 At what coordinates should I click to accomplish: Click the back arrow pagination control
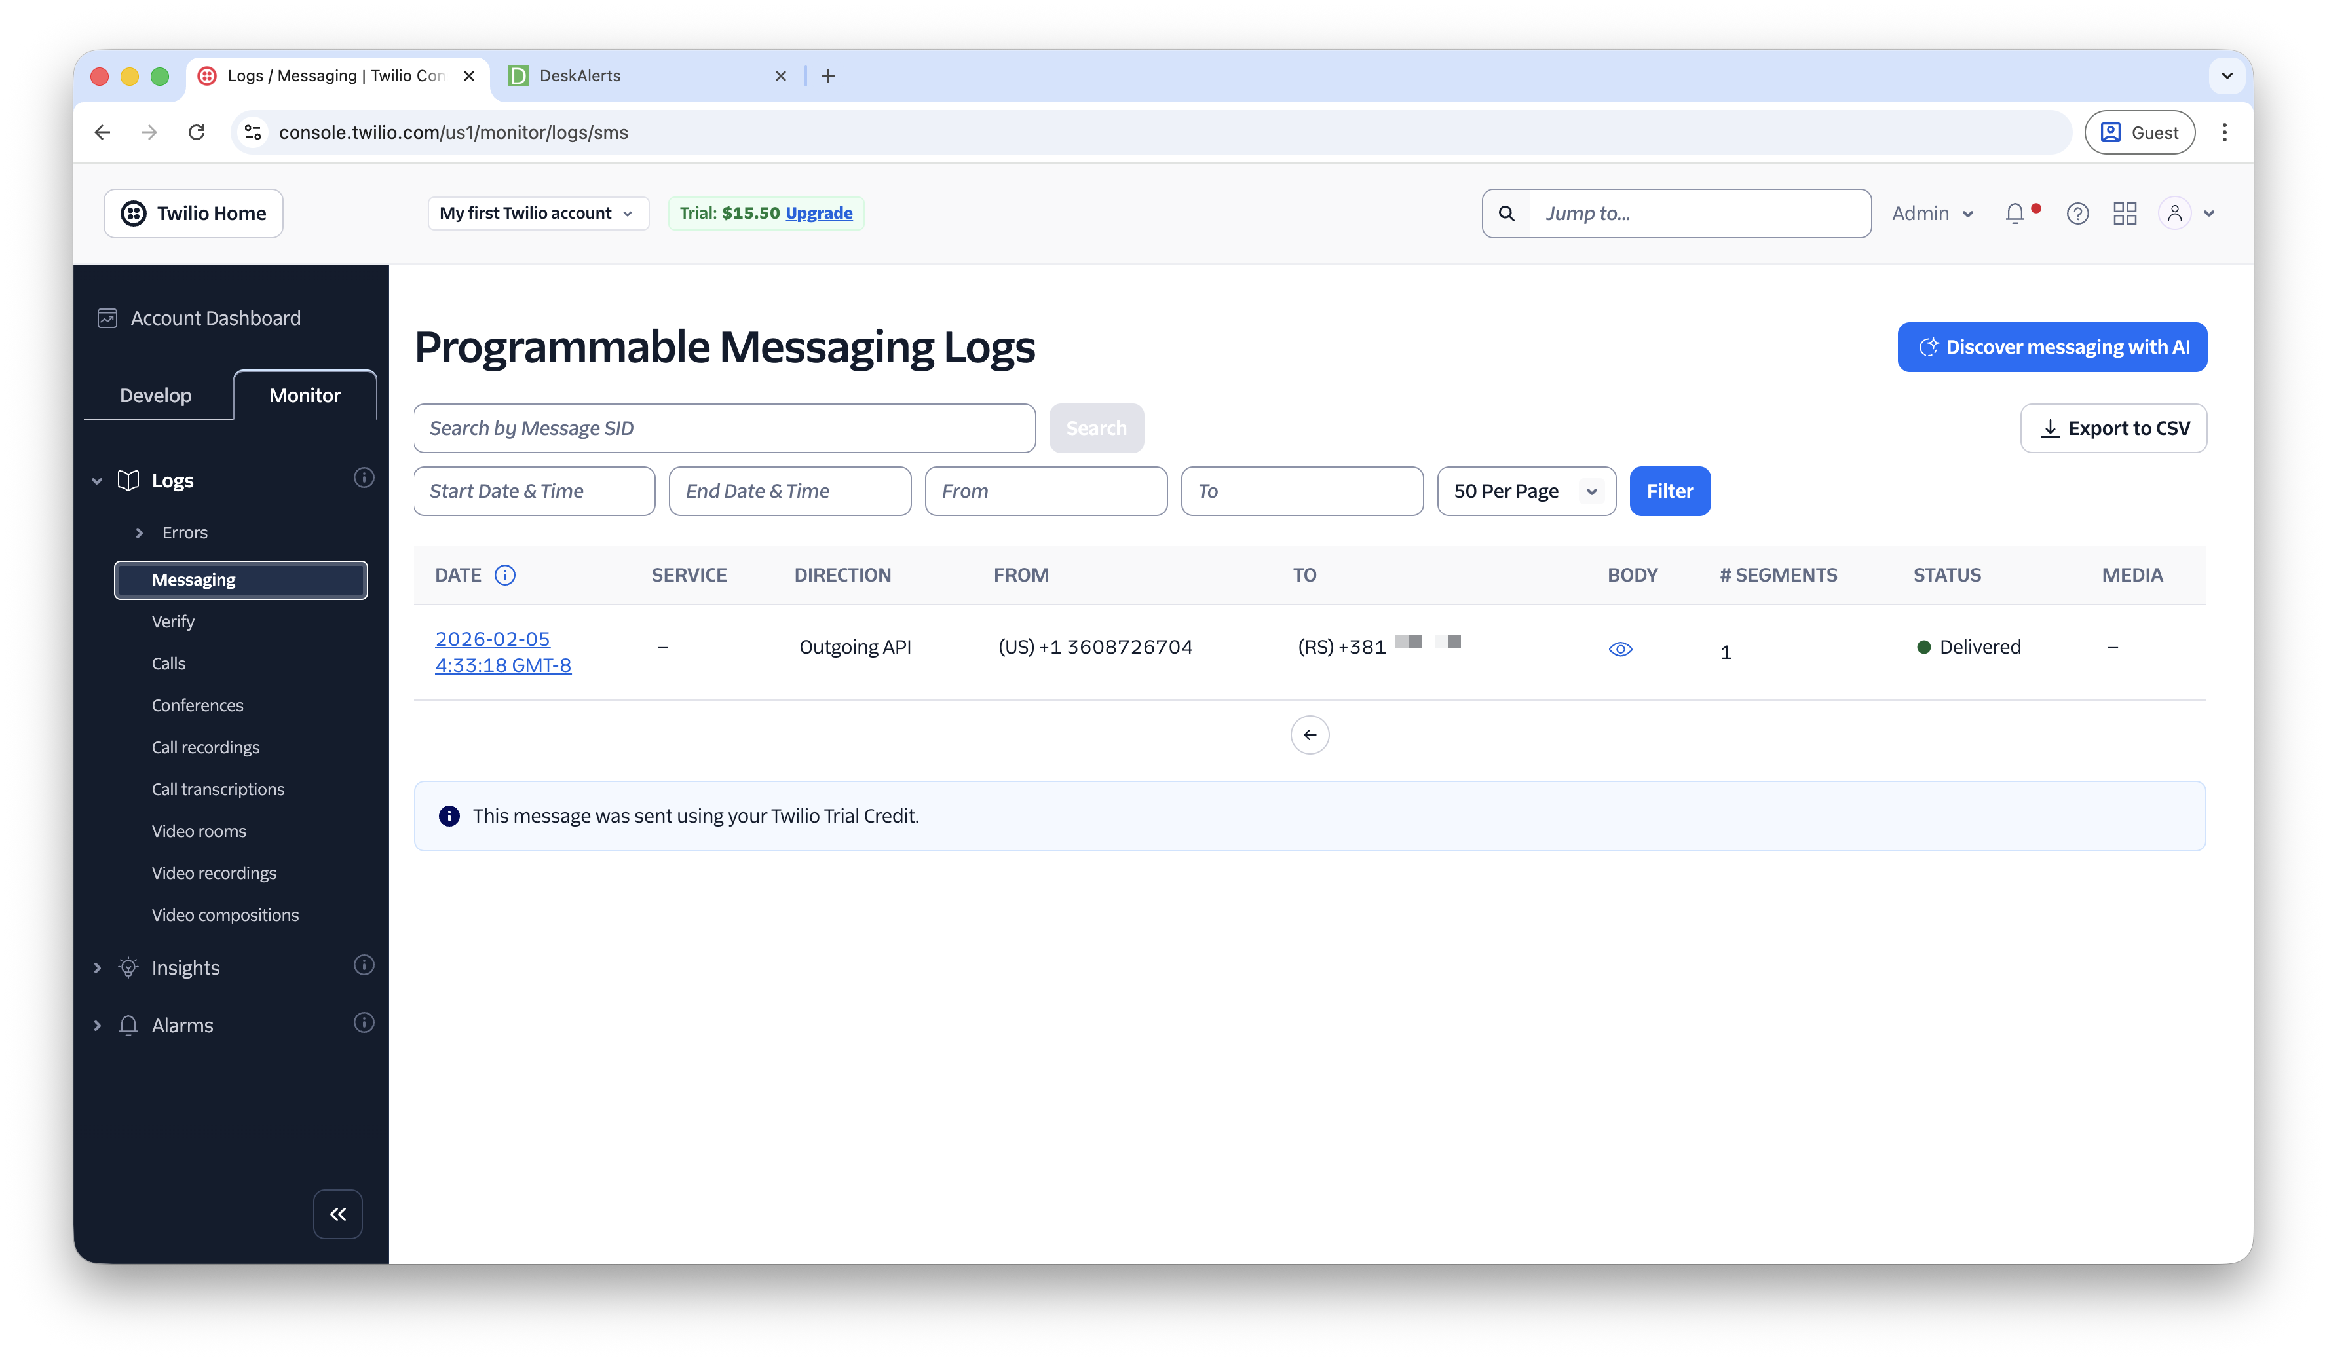point(1310,734)
